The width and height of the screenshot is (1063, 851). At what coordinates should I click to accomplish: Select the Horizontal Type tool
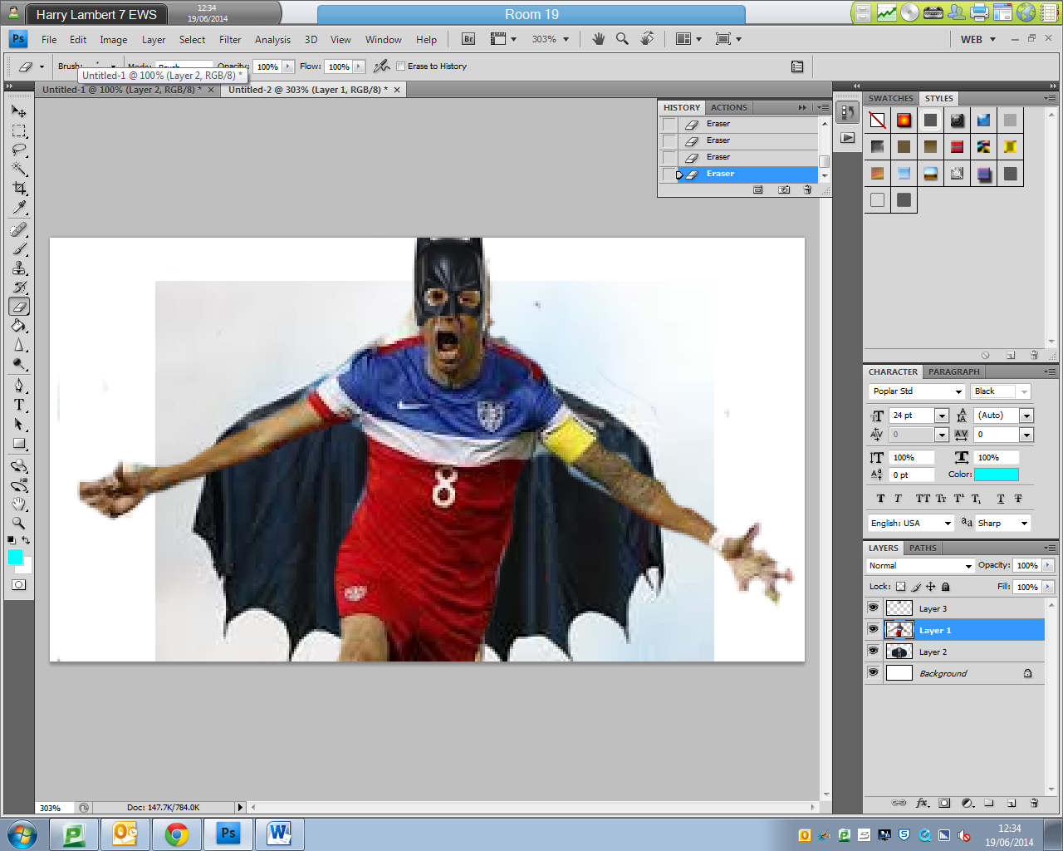click(x=19, y=405)
